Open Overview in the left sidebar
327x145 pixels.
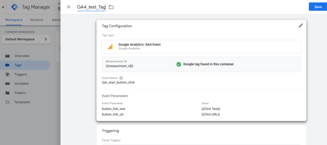22,56
